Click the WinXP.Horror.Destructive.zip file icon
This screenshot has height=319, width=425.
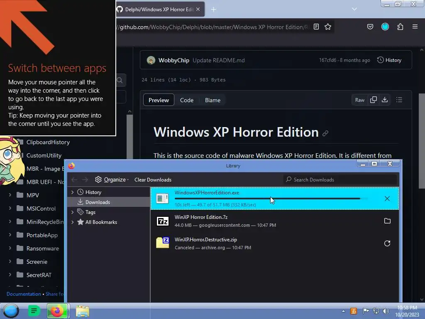(163, 243)
